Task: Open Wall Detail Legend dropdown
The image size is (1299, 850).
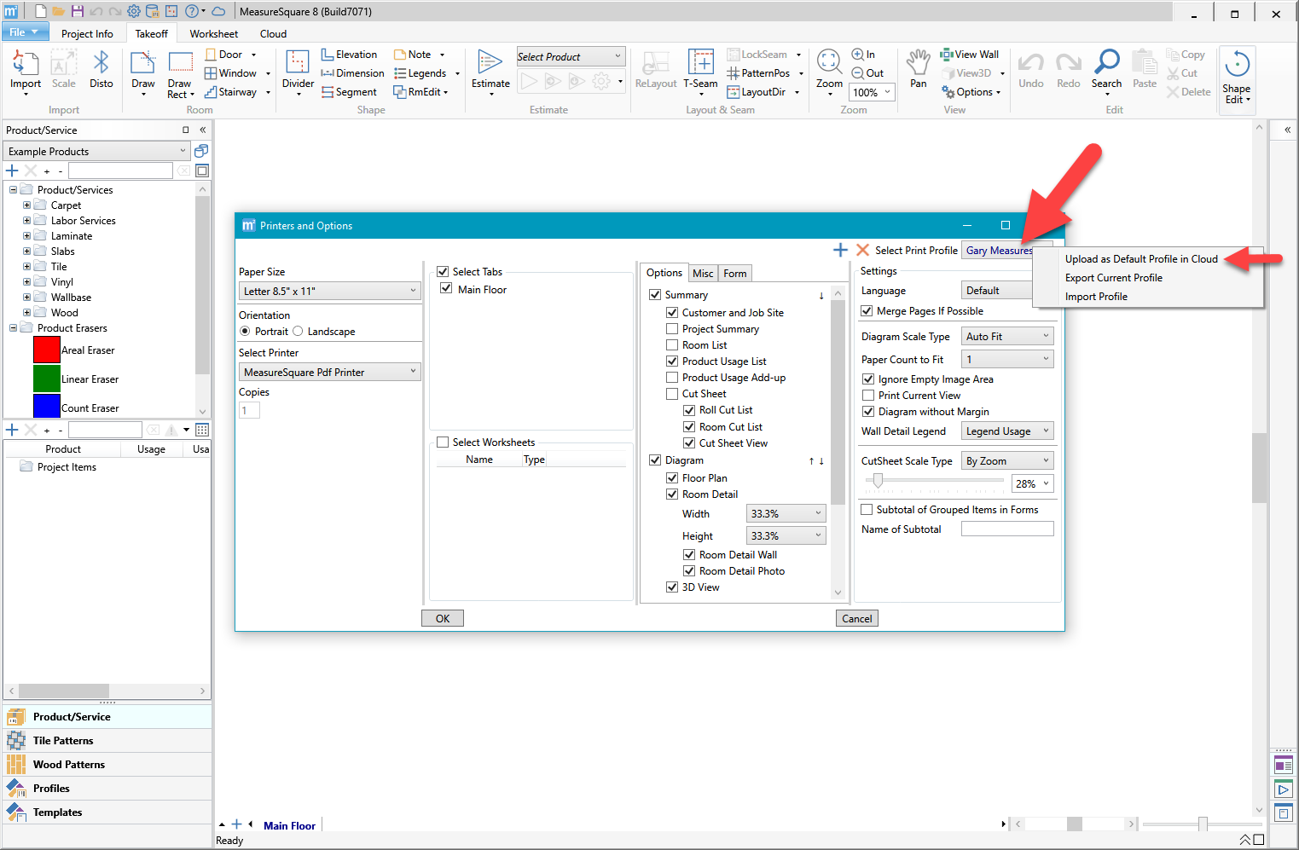Action: (x=1007, y=431)
